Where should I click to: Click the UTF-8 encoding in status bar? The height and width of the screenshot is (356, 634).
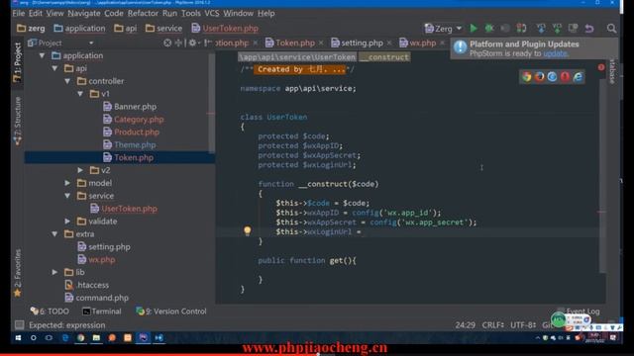pos(522,325)
